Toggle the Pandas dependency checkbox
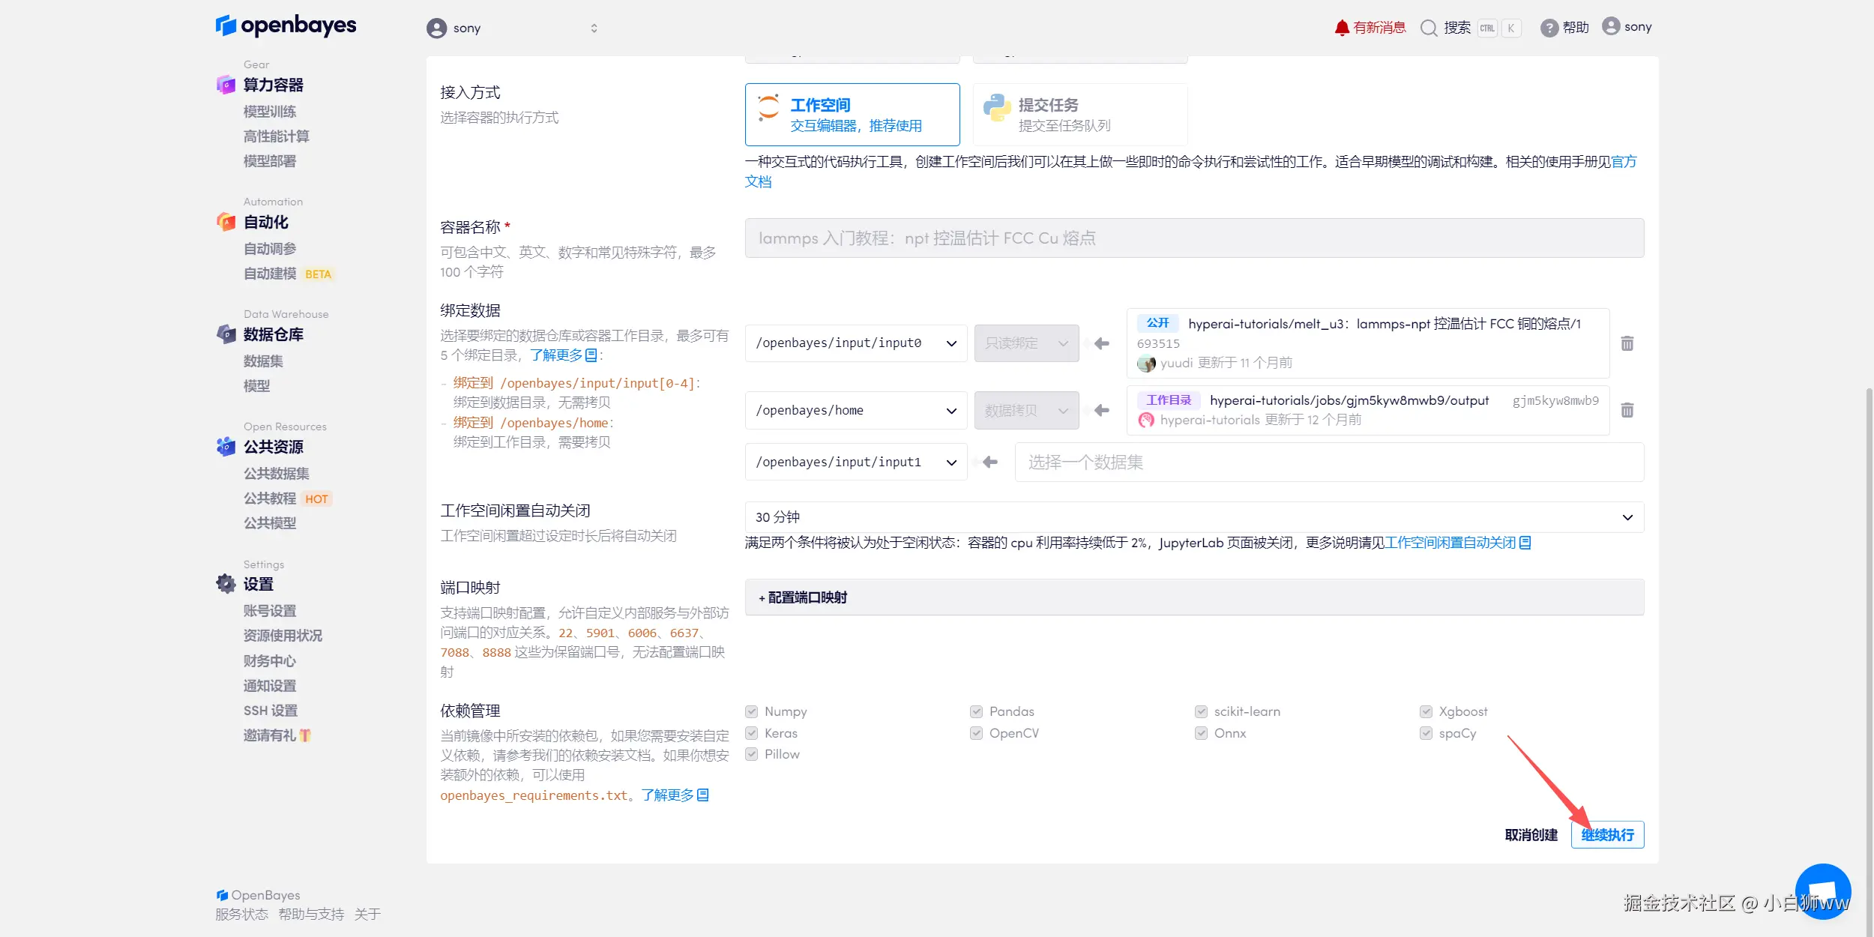This screenshot has width=1874, height=937. 976,711
